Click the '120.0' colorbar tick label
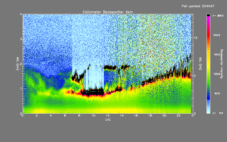 [x=217, y=74]
